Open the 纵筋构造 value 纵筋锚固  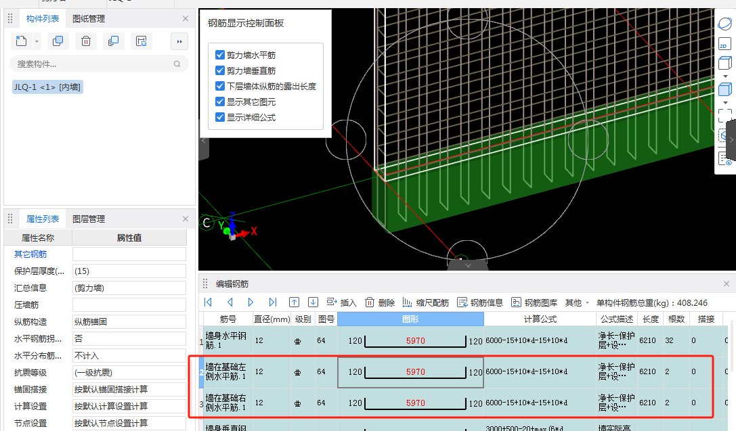point(129,321)
